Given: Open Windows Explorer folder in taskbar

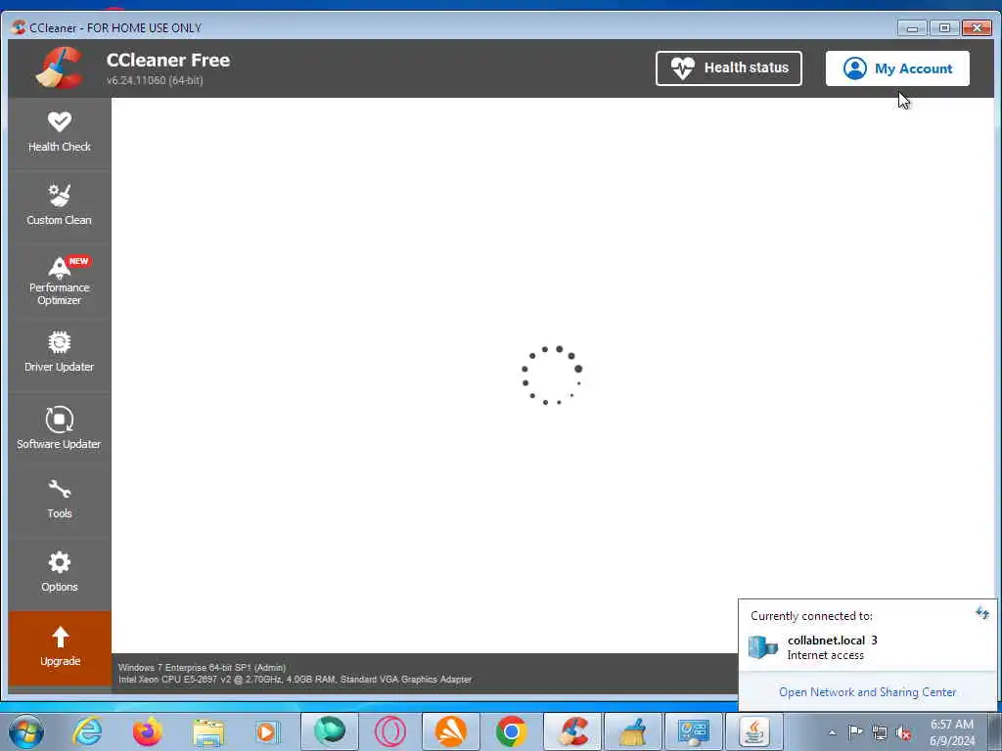Looking at the screenshot, I should click(208, 731).
